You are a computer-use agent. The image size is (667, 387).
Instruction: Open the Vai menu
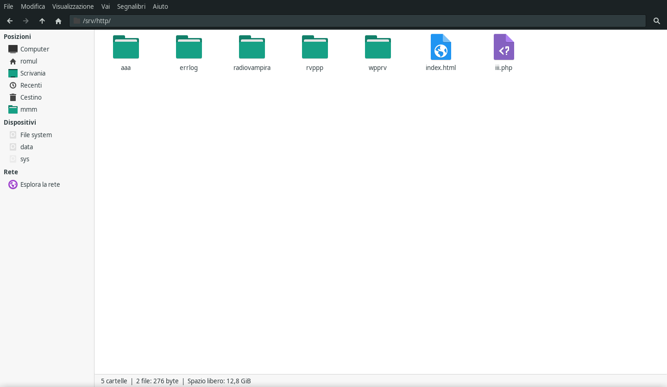coord(105,6)
